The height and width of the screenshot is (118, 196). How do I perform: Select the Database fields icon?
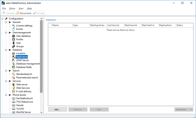point(13,67)
